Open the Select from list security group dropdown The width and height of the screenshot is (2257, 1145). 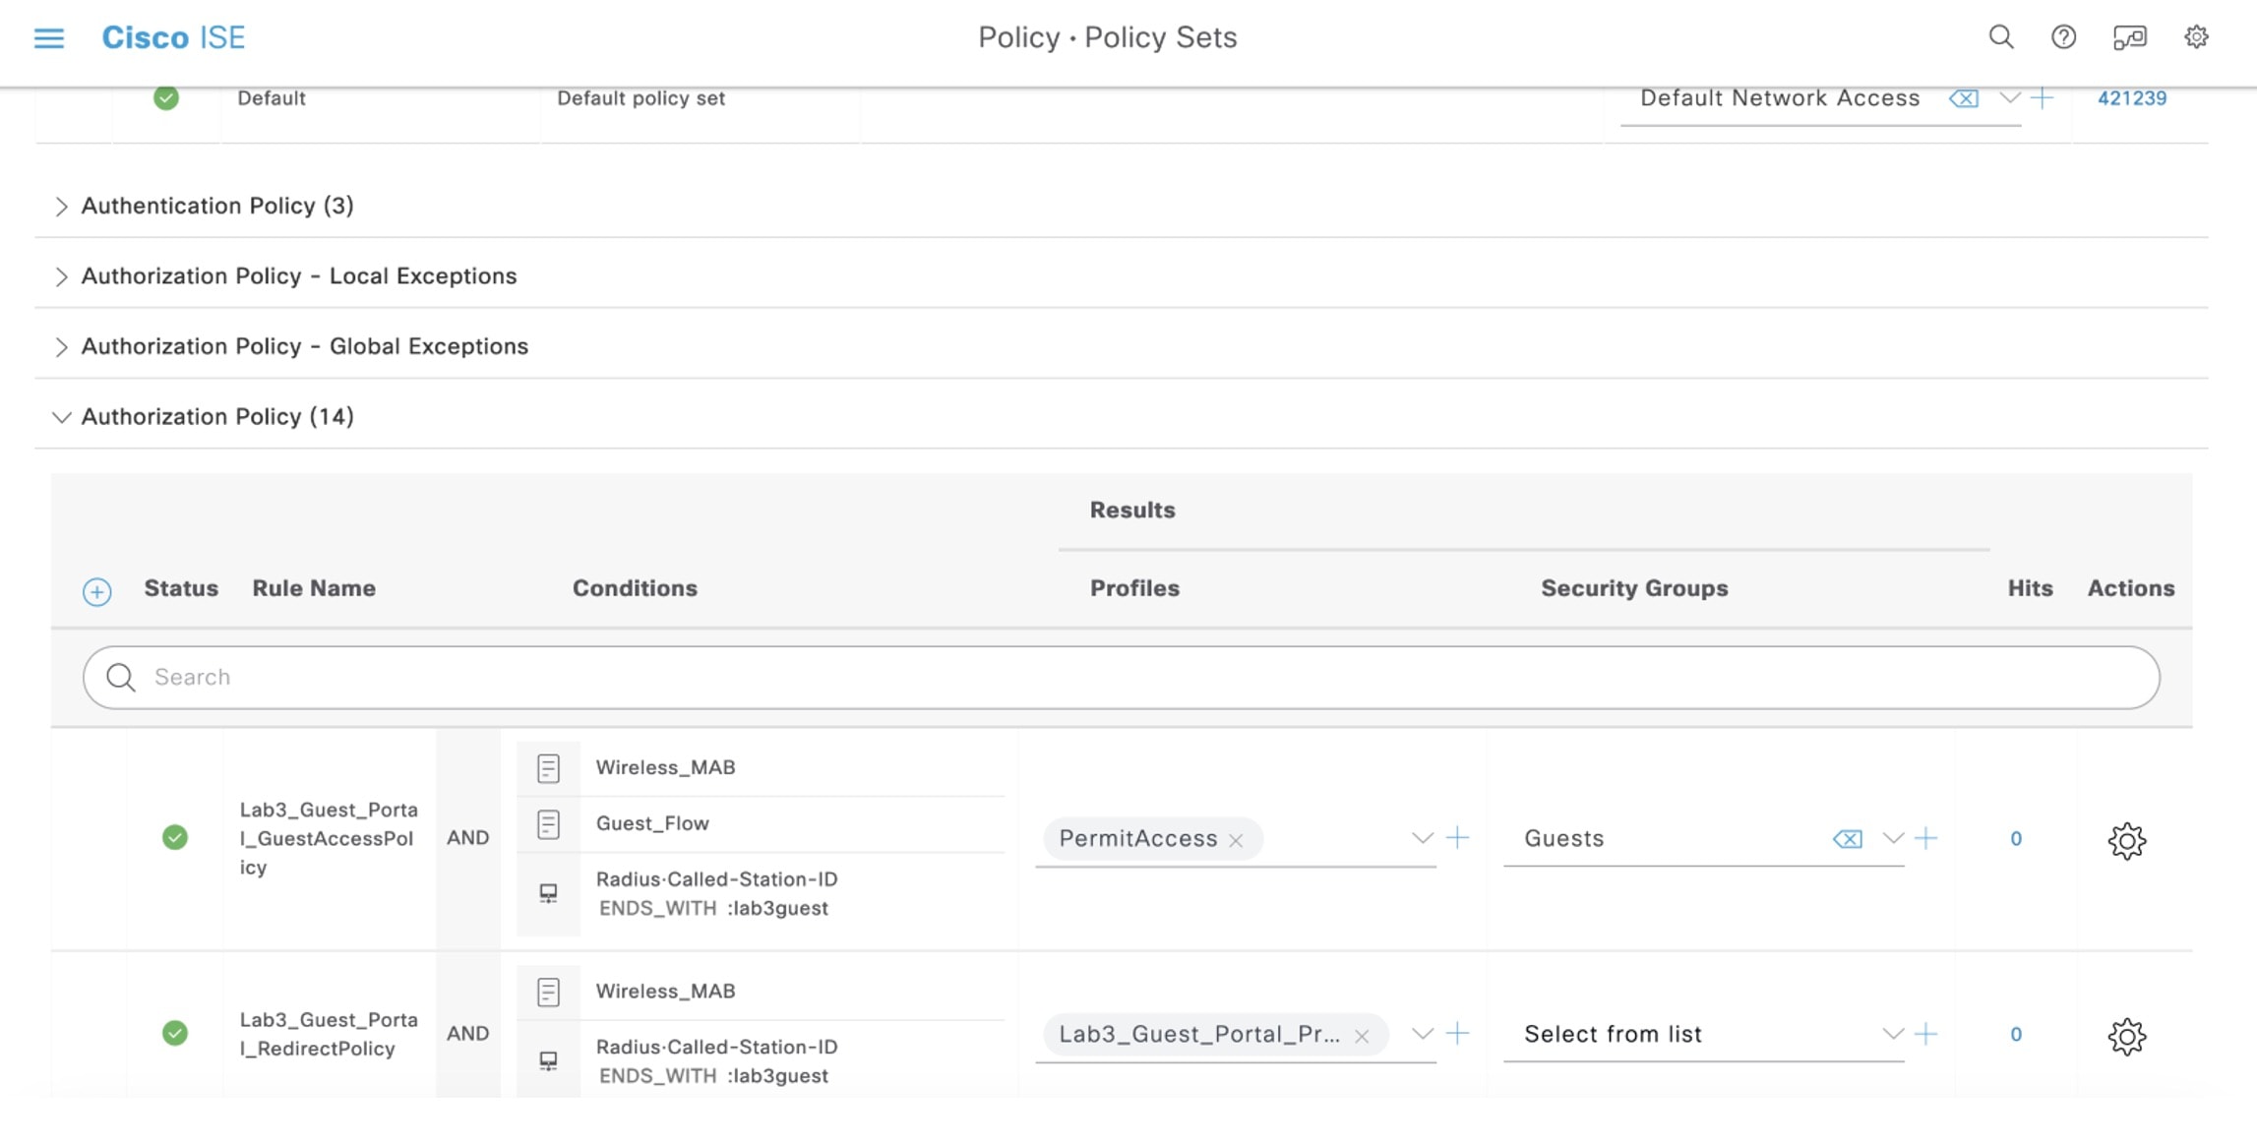click(1891, 1034)
